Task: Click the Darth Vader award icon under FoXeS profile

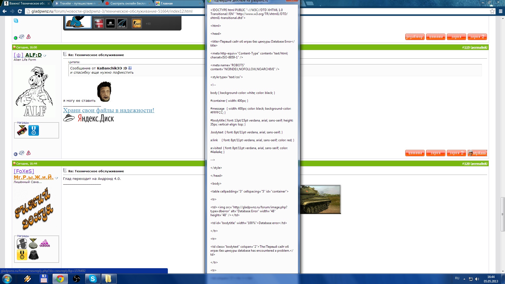Action: 34,255
